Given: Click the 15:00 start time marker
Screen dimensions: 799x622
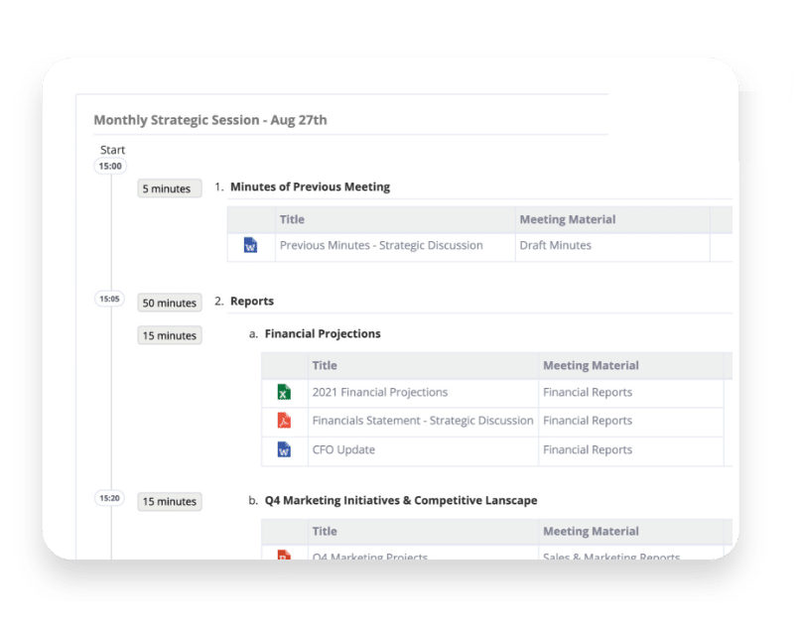Looking at the screenshot, I should pyautogui.click(x=110, y=166).
